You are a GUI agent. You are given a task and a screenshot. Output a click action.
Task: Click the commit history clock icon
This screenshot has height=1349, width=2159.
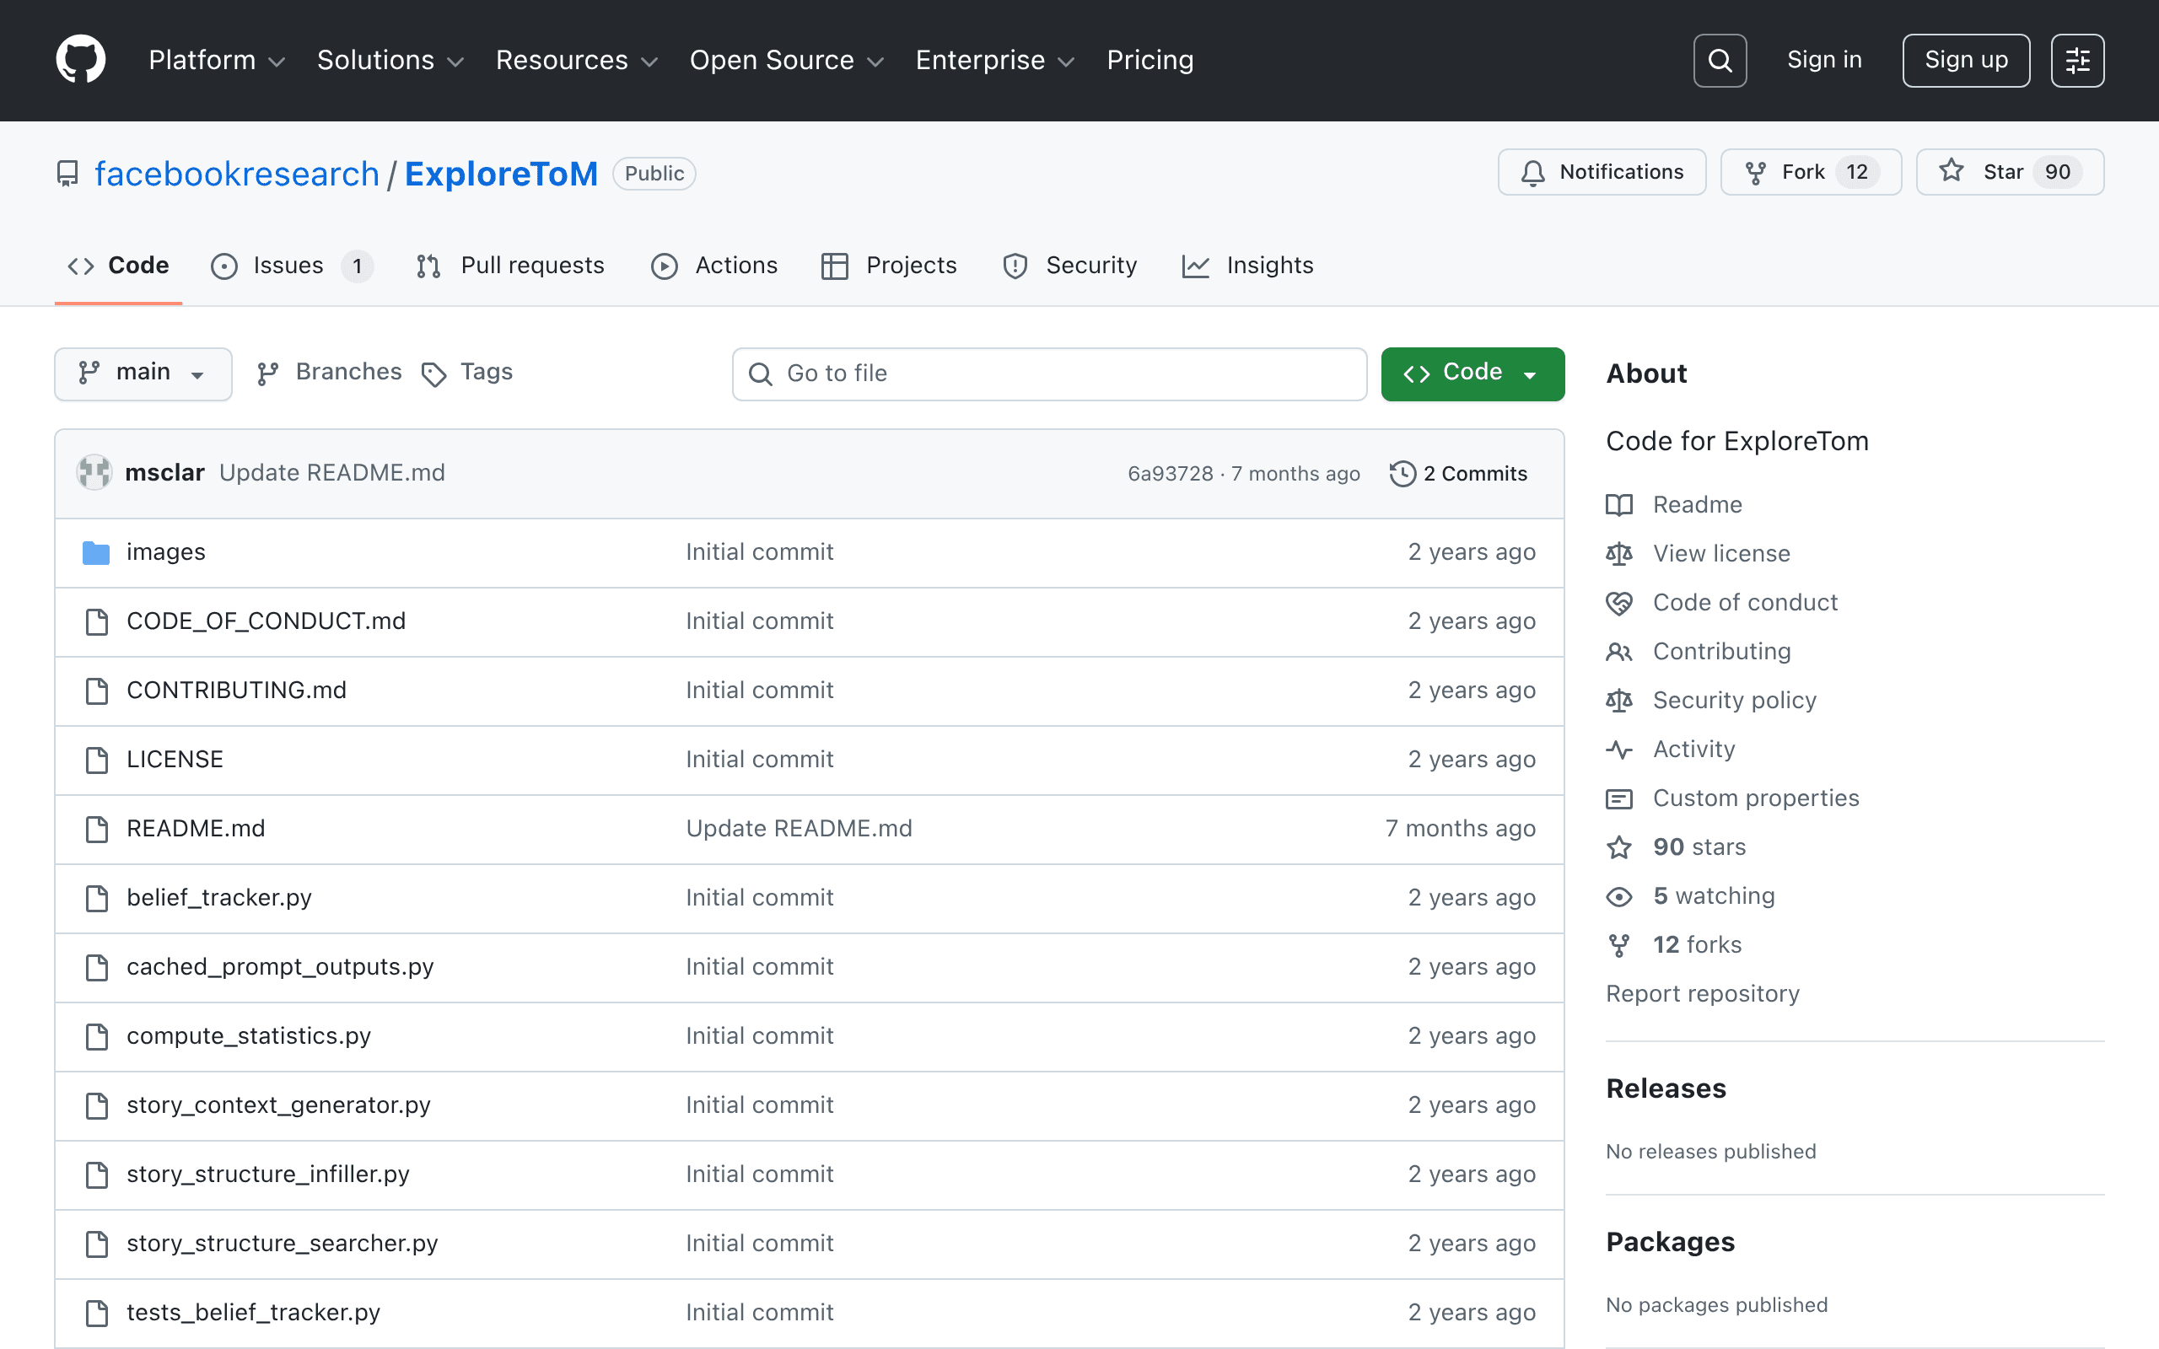pos(1403,474)
